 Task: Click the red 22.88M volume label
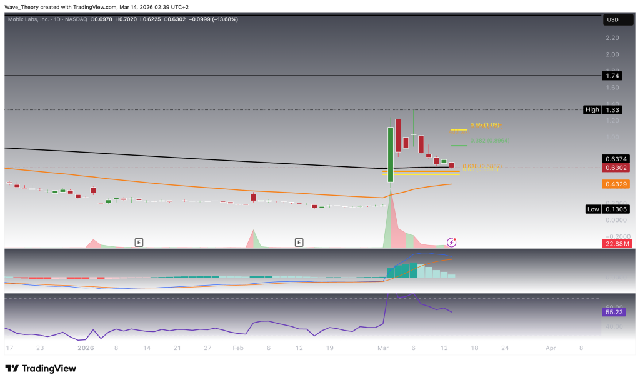(616, 243)
